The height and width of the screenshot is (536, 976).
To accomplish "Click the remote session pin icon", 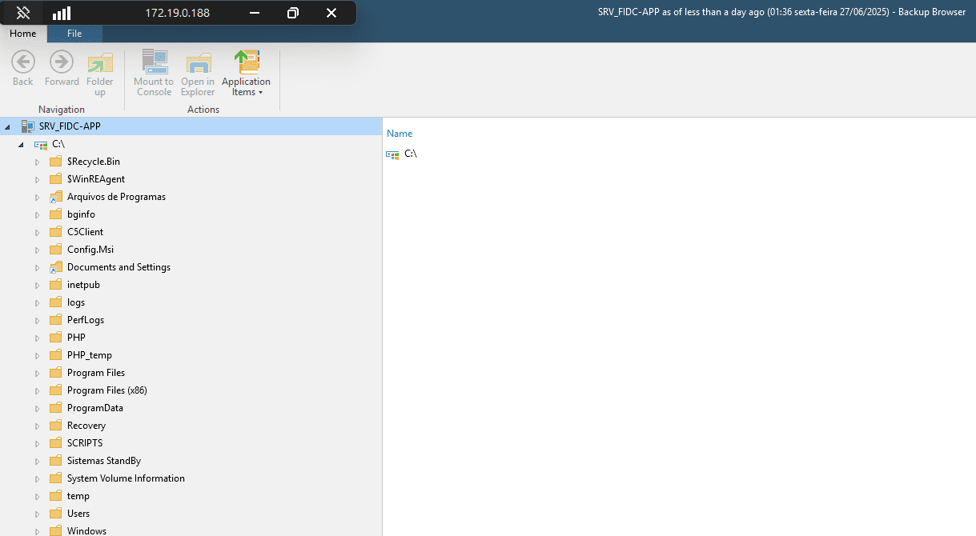I will (23, 13).
